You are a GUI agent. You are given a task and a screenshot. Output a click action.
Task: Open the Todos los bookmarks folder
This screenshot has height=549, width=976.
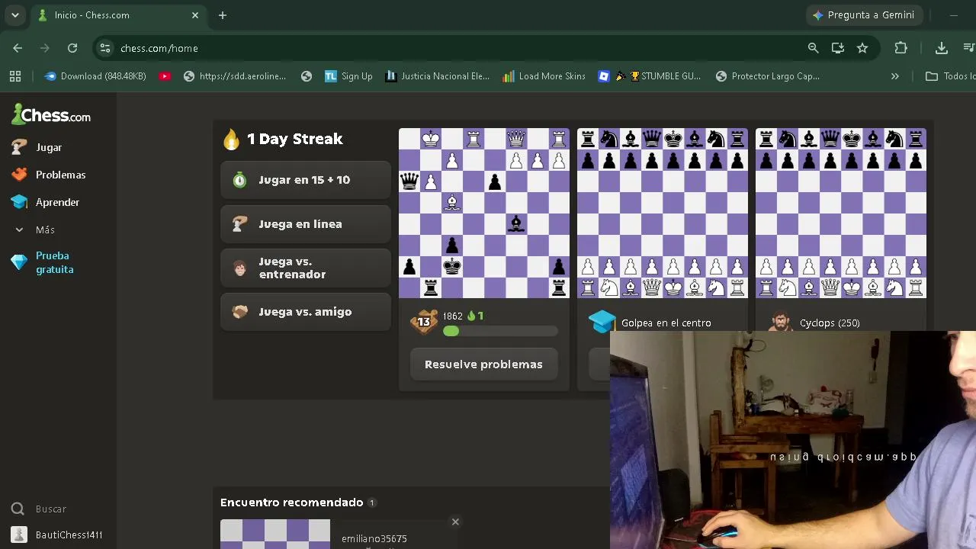pyautogui.click(x=951, y=76)
